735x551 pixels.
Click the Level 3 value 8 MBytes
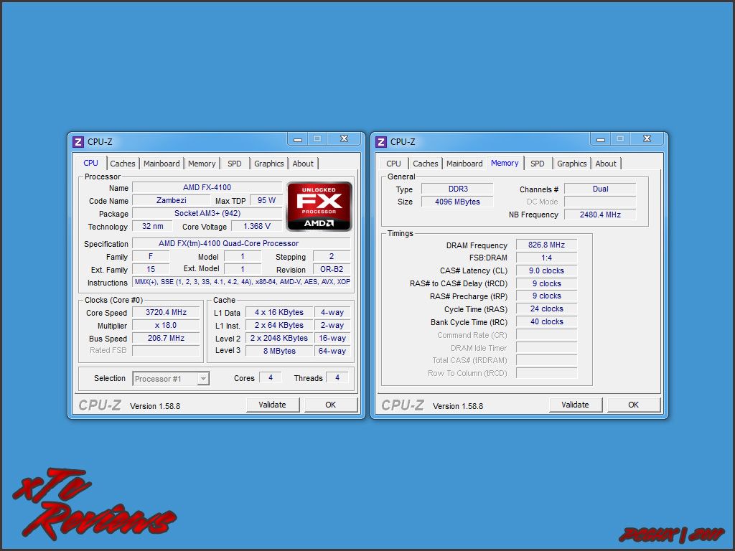coord(279,351)
